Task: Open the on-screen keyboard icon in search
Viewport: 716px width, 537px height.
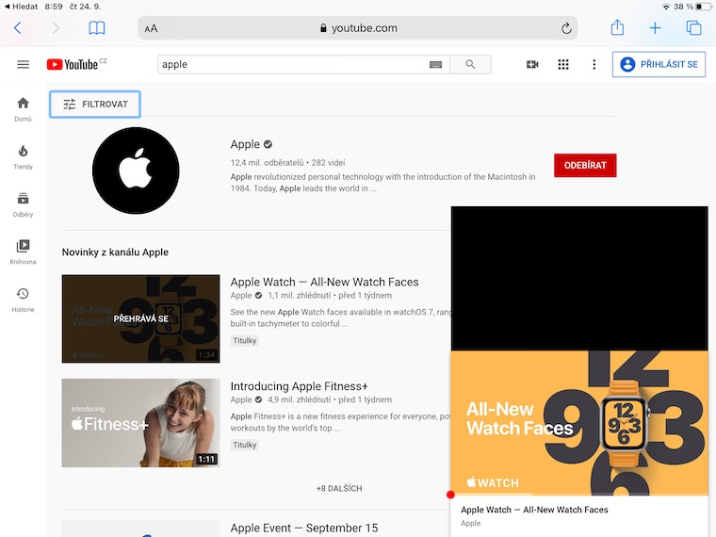Action: 435,65
